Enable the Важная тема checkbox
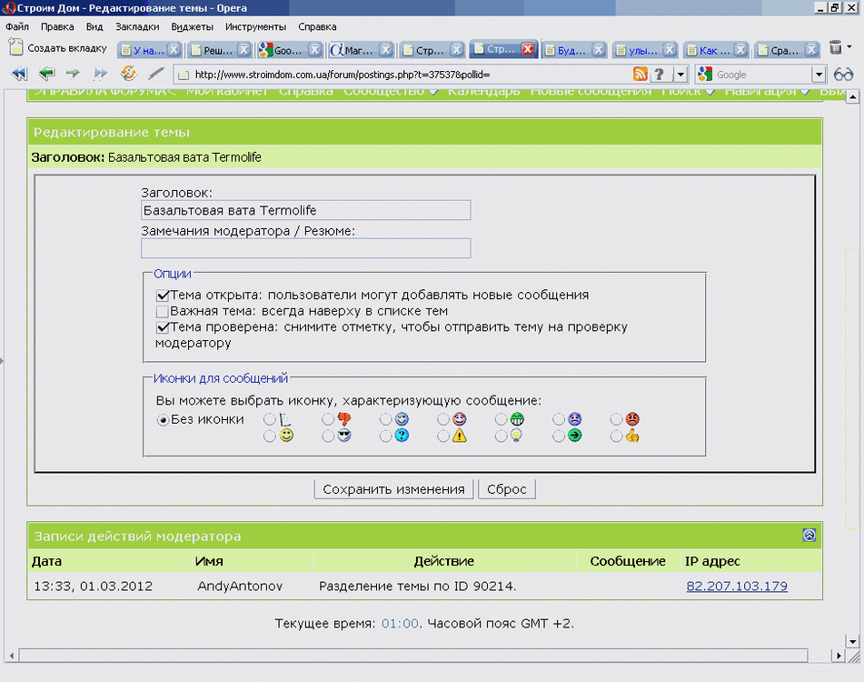This screenshot has width=864, height=682. coord(162,312)
